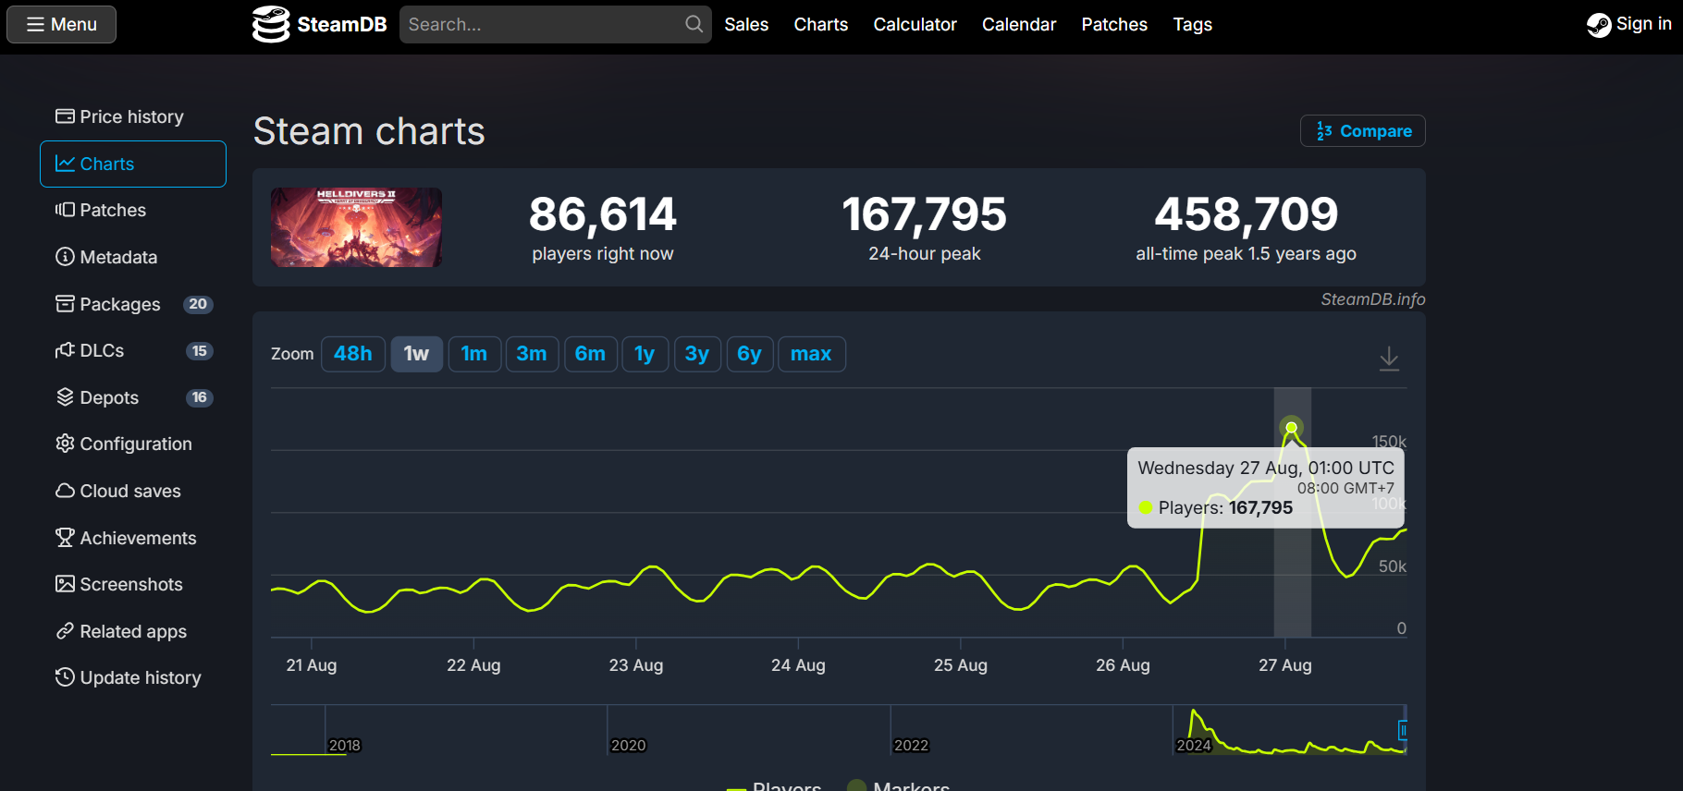Viewport: 1683px width, 791px height.
Task: Set chart zoom to 6m
Action: tap(590, 354)
